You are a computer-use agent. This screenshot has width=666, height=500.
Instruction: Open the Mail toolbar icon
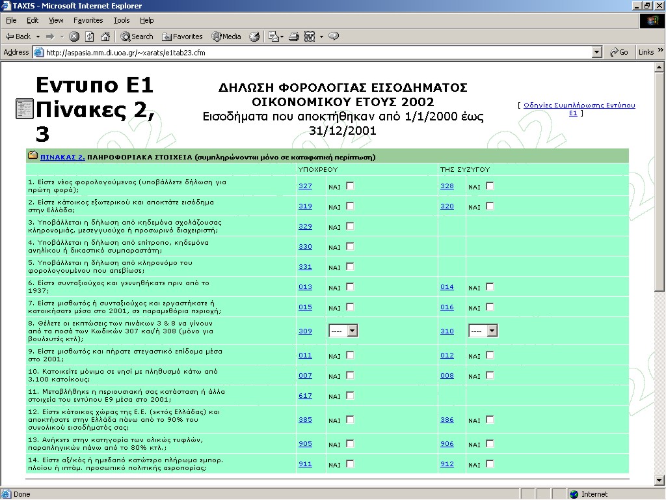[x=273, y=36]
